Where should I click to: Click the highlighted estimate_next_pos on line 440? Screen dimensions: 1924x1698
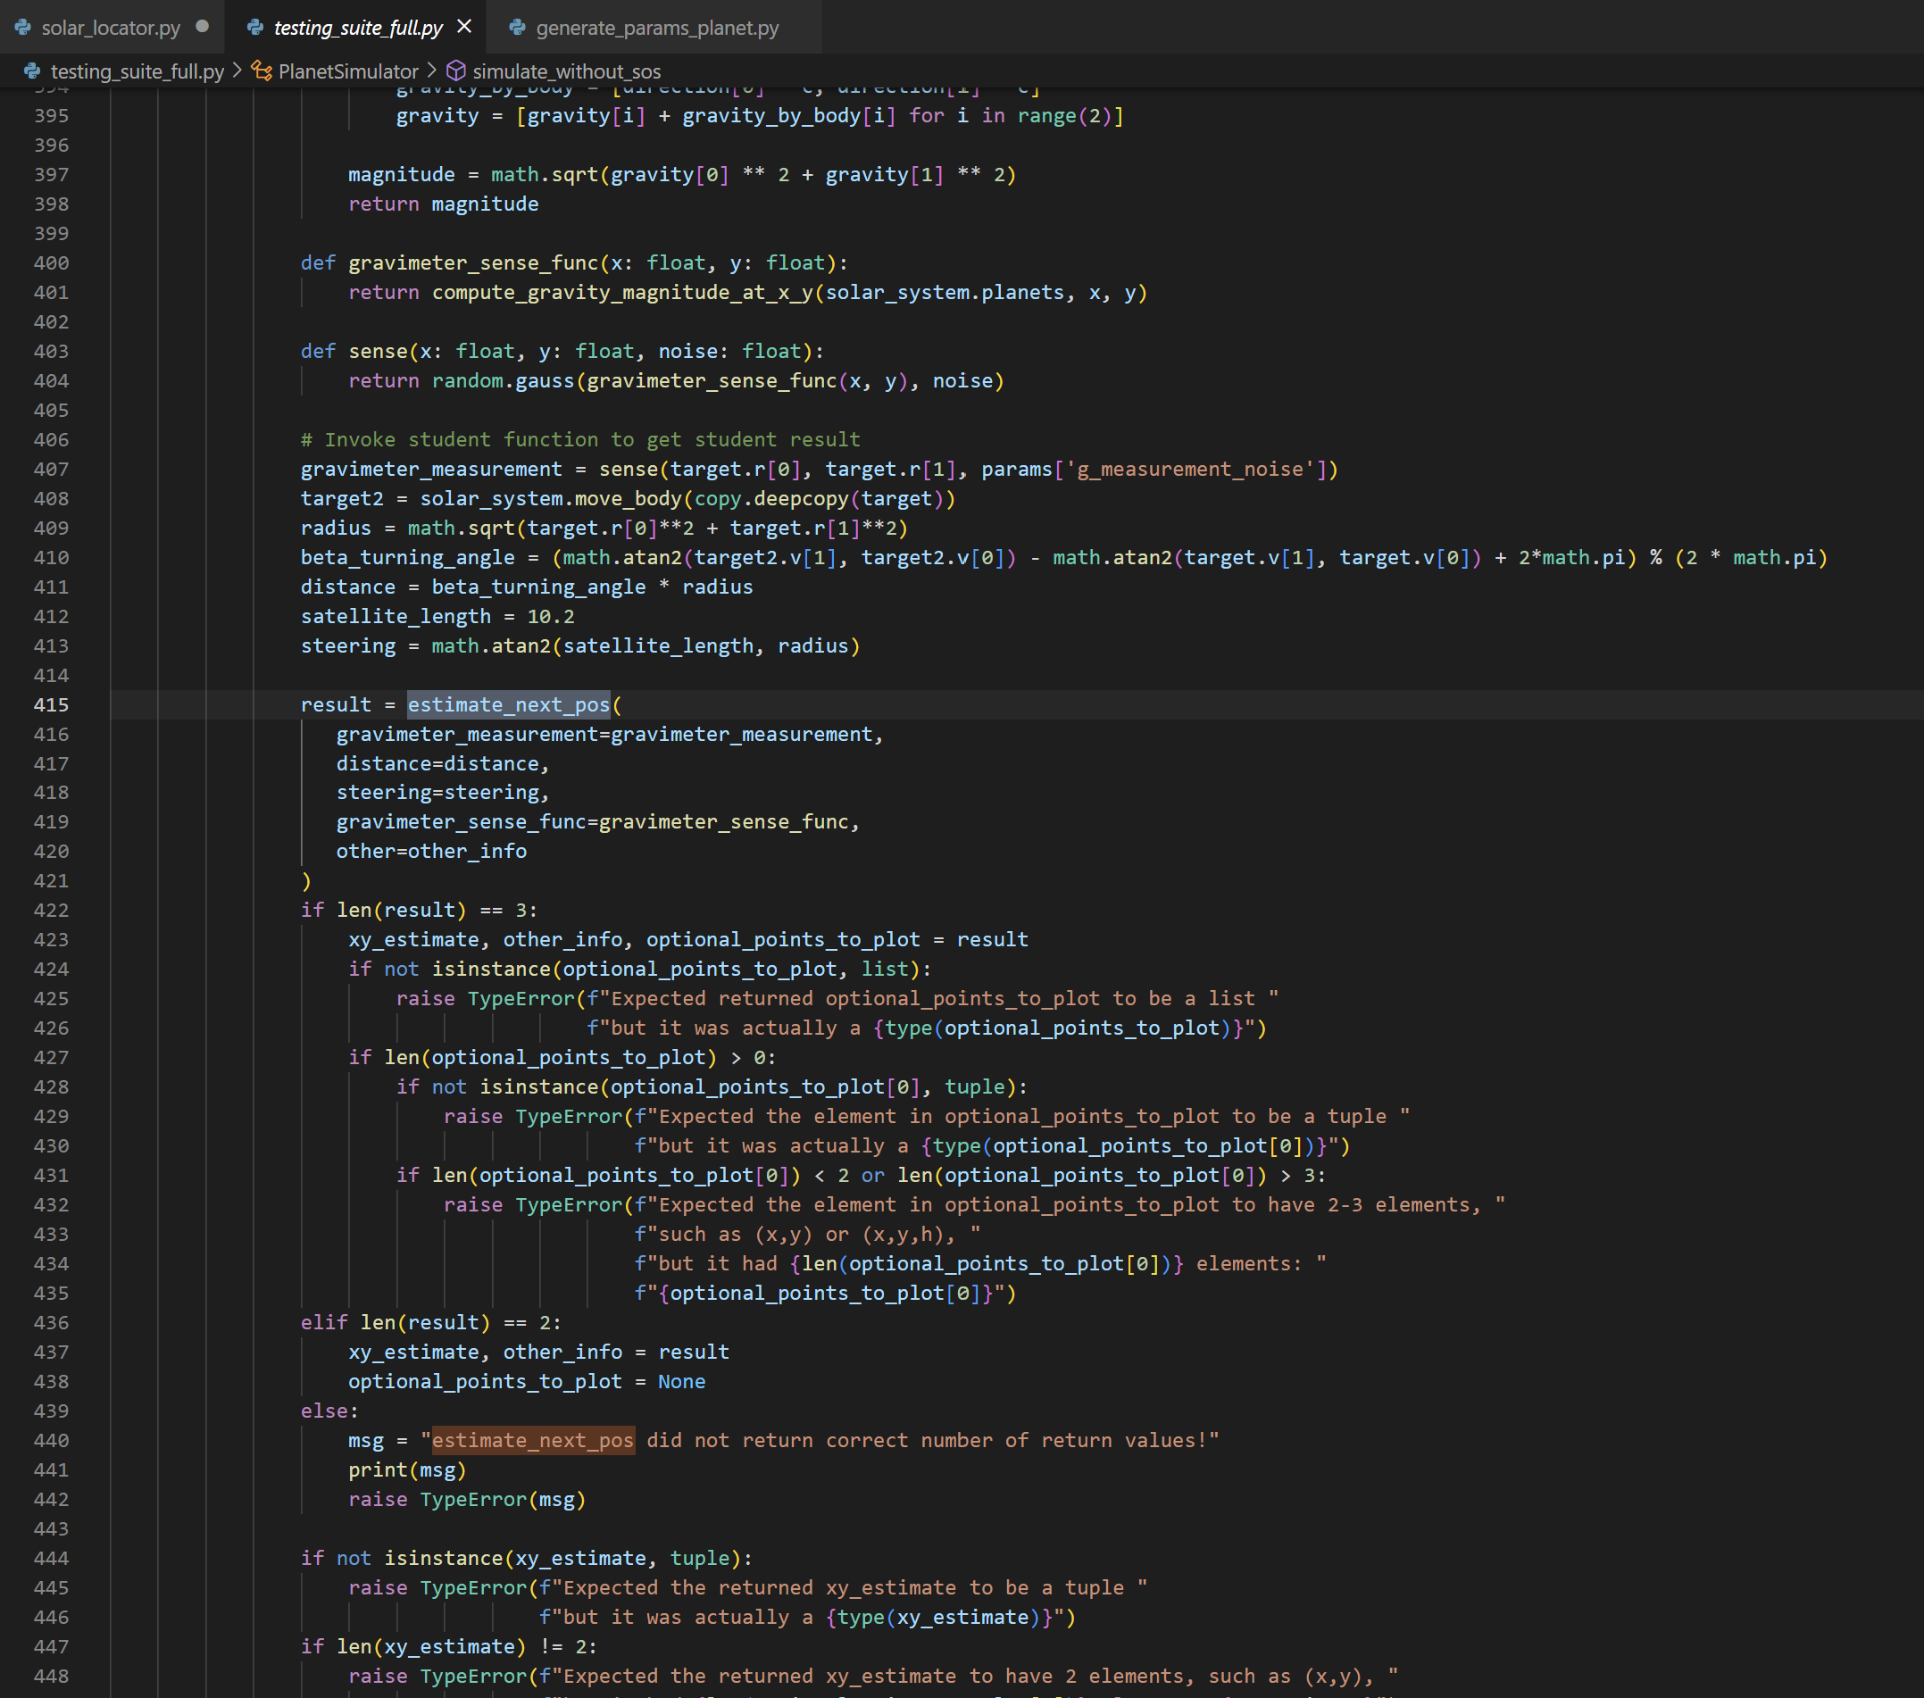[533, 1440]
